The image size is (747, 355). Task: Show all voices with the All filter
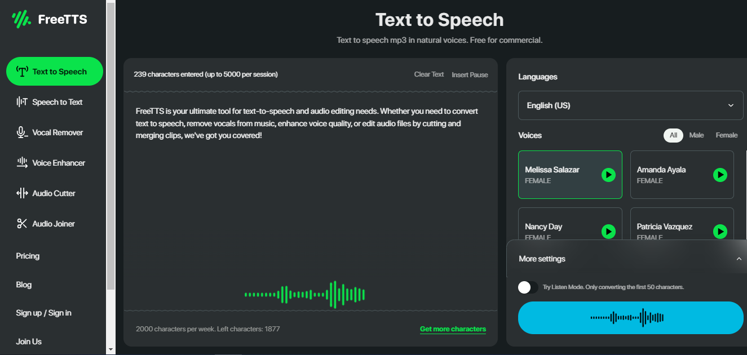[673, 135]
